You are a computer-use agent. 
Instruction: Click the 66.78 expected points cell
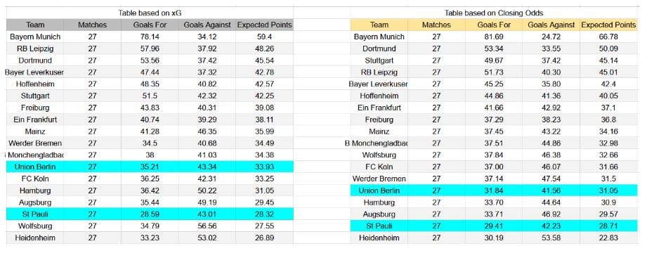608,37
